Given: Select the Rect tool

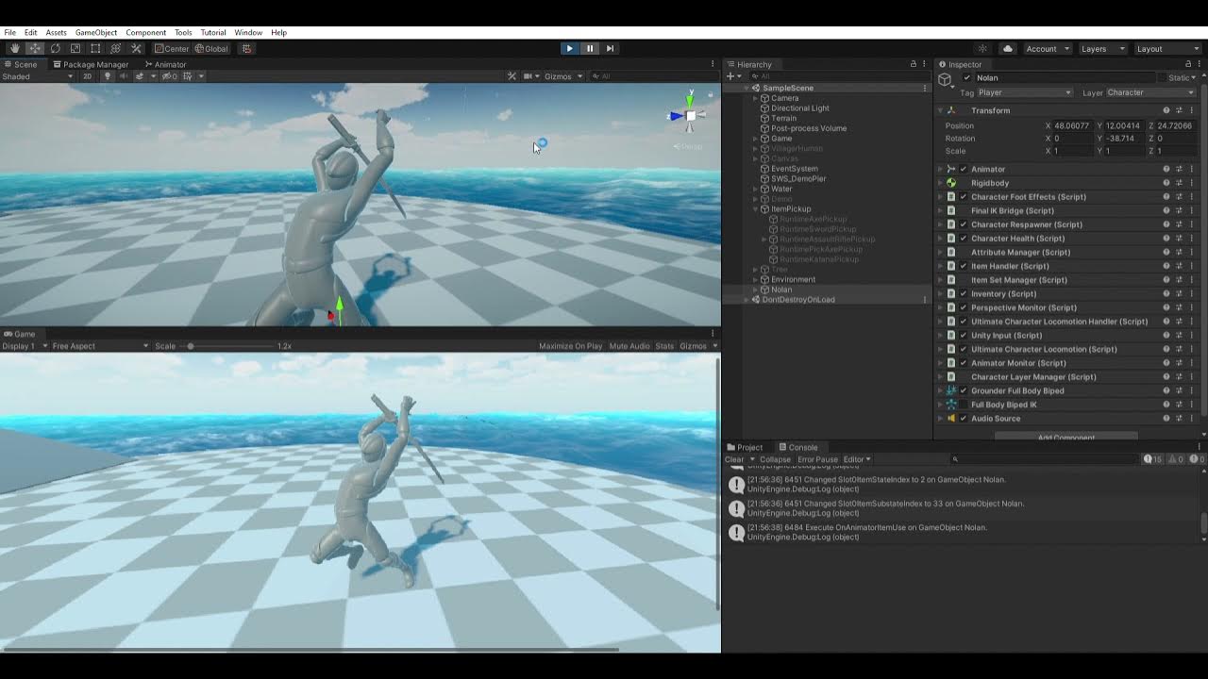Looking at the screenshot, I should point(95,48).
